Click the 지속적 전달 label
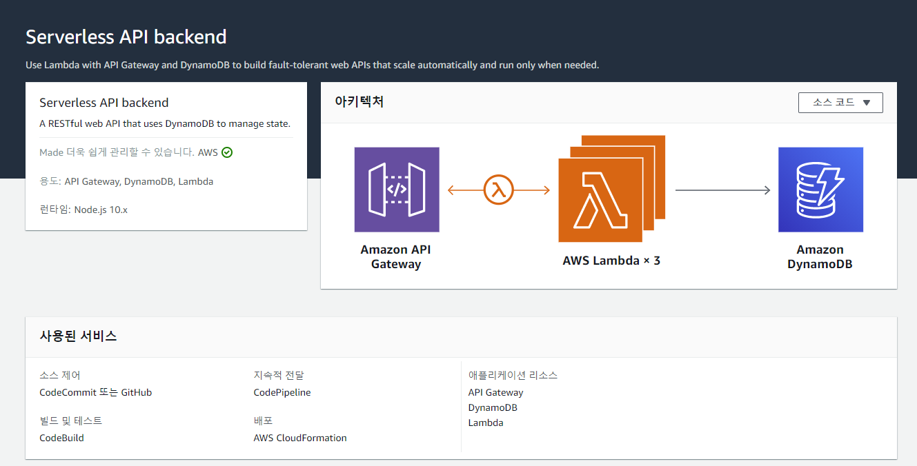The image size is (917, 466). [279, 376]
